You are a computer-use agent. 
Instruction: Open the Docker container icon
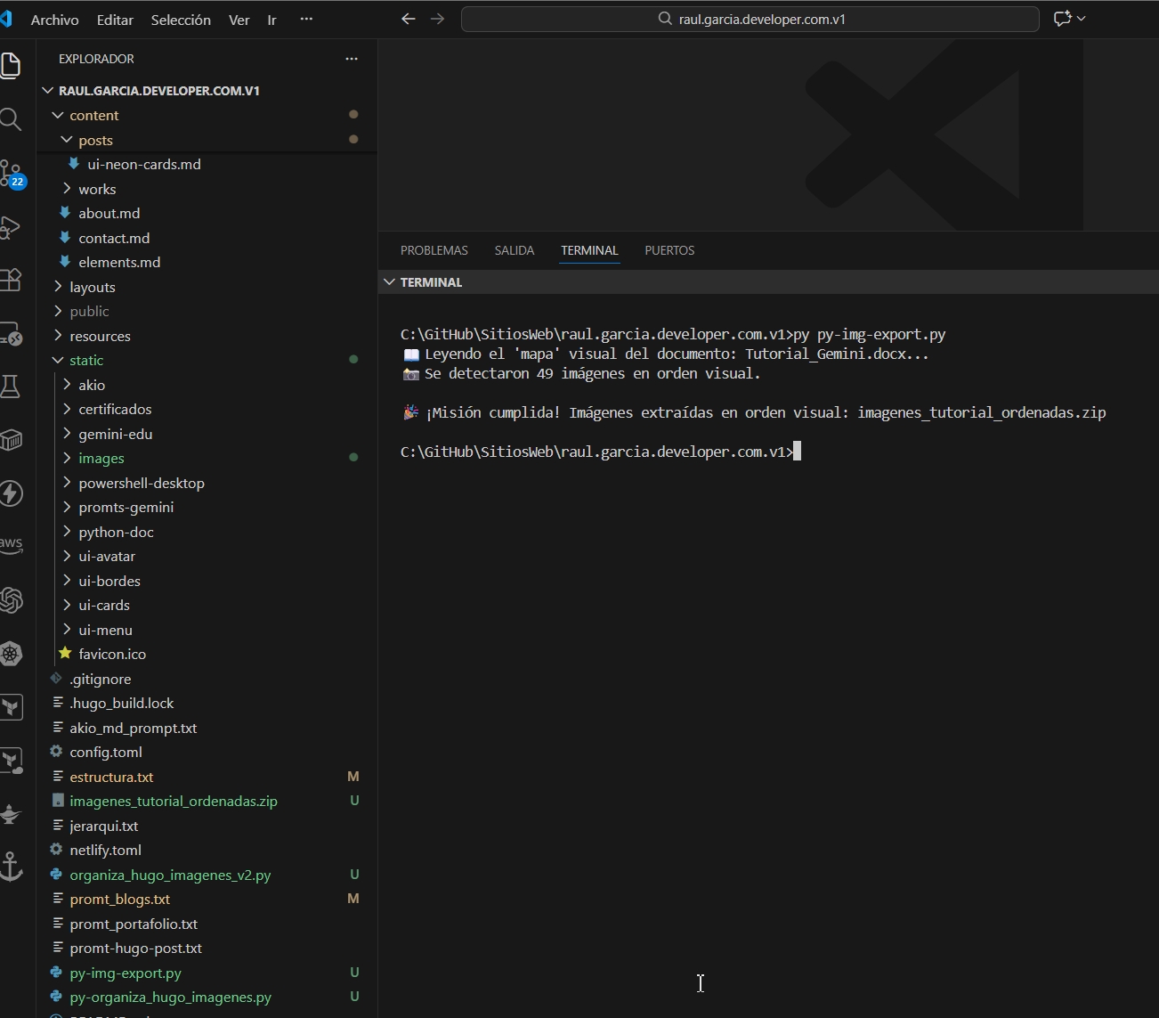12,440
